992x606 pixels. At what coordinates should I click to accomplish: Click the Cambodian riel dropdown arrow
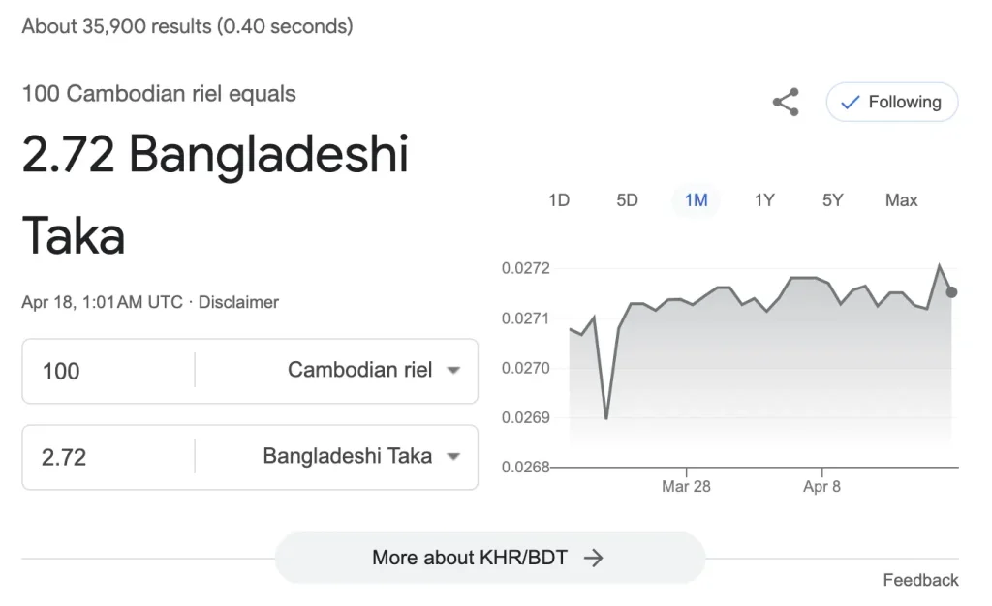tap(453, 371)
